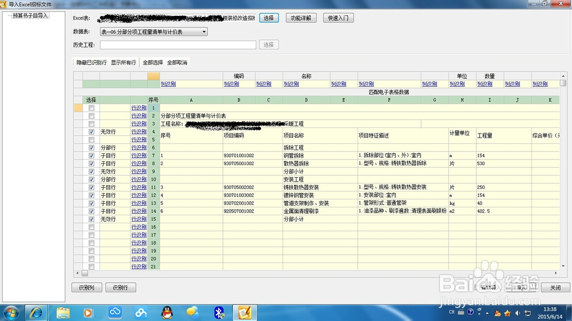This screenshot has height=321, width=572.
Task: Uncheck the checkbox for row 4 无效行
Action: pos(91,132)
